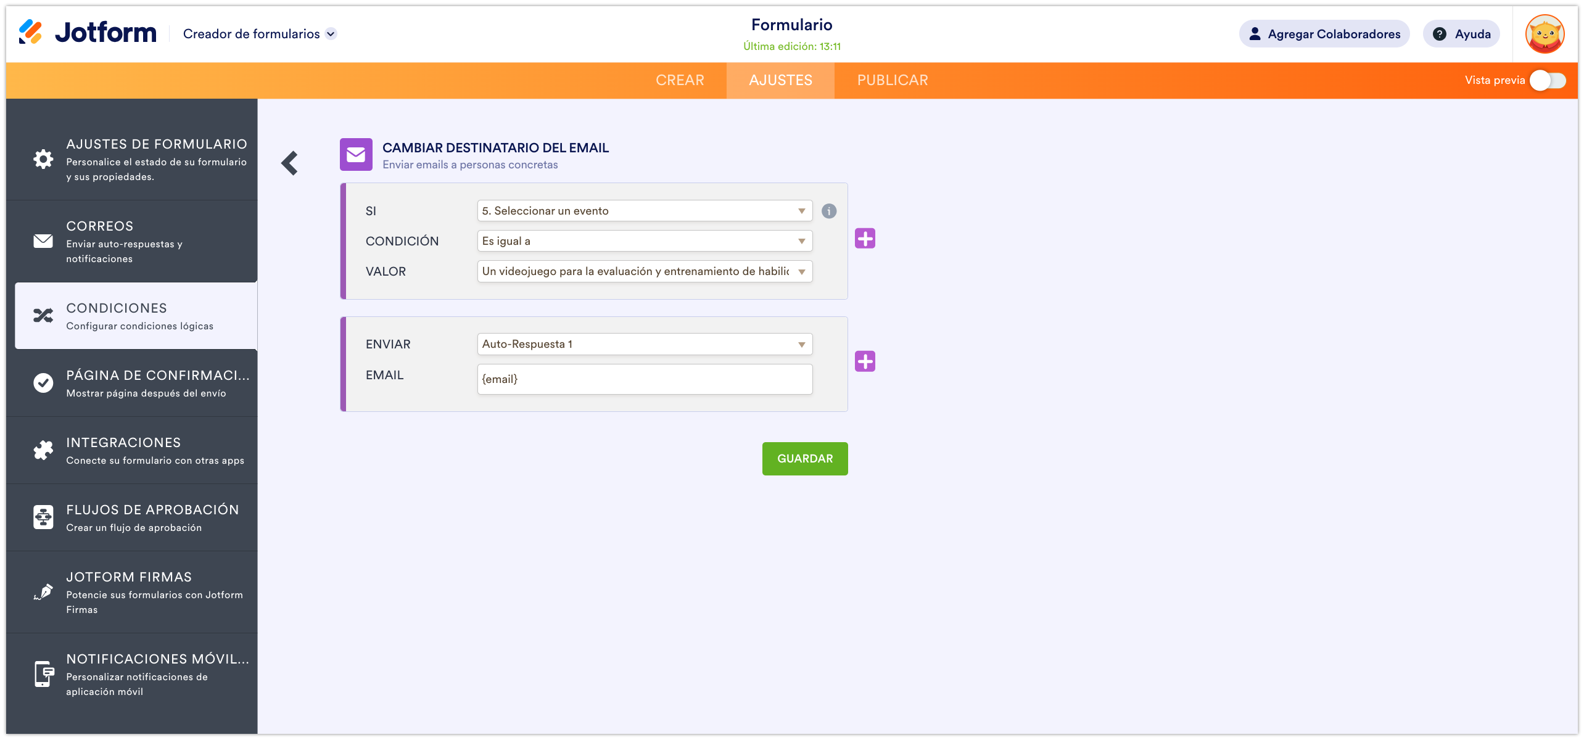Open the Valor dropdown list
The height and width of the screenshot is (740, 1584).
click(x=644, y=271)
